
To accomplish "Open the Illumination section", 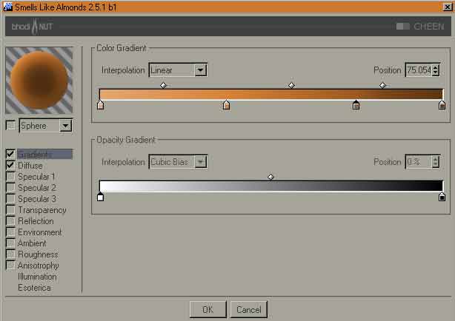I will [37, 277].
